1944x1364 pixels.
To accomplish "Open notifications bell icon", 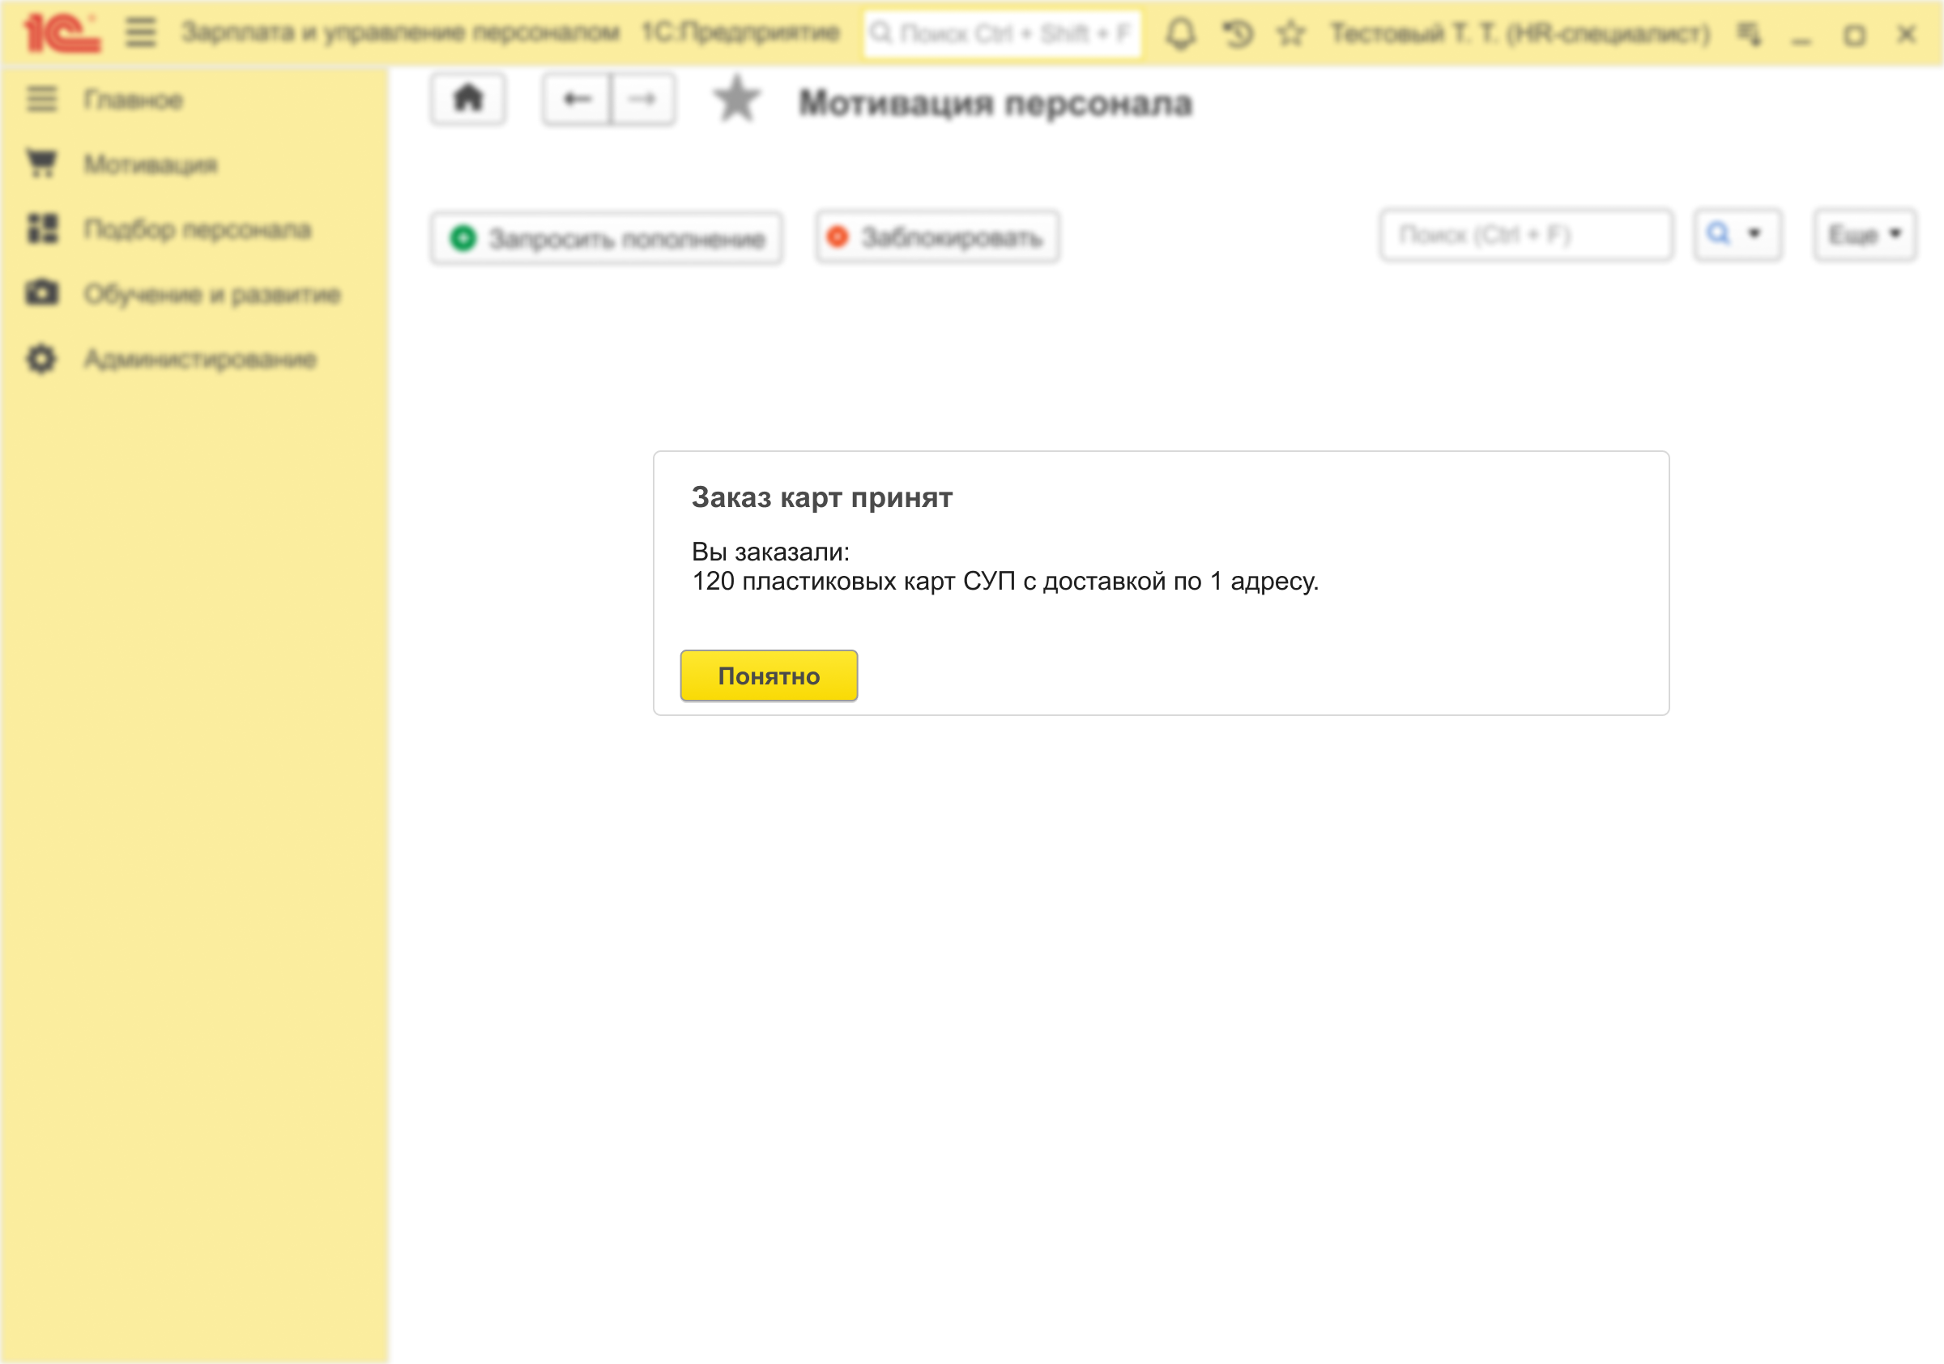I will coord(1180,34).
